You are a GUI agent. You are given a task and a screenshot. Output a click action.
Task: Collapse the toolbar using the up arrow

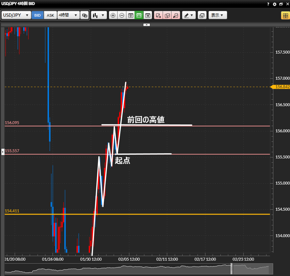(x=147, y=25)
